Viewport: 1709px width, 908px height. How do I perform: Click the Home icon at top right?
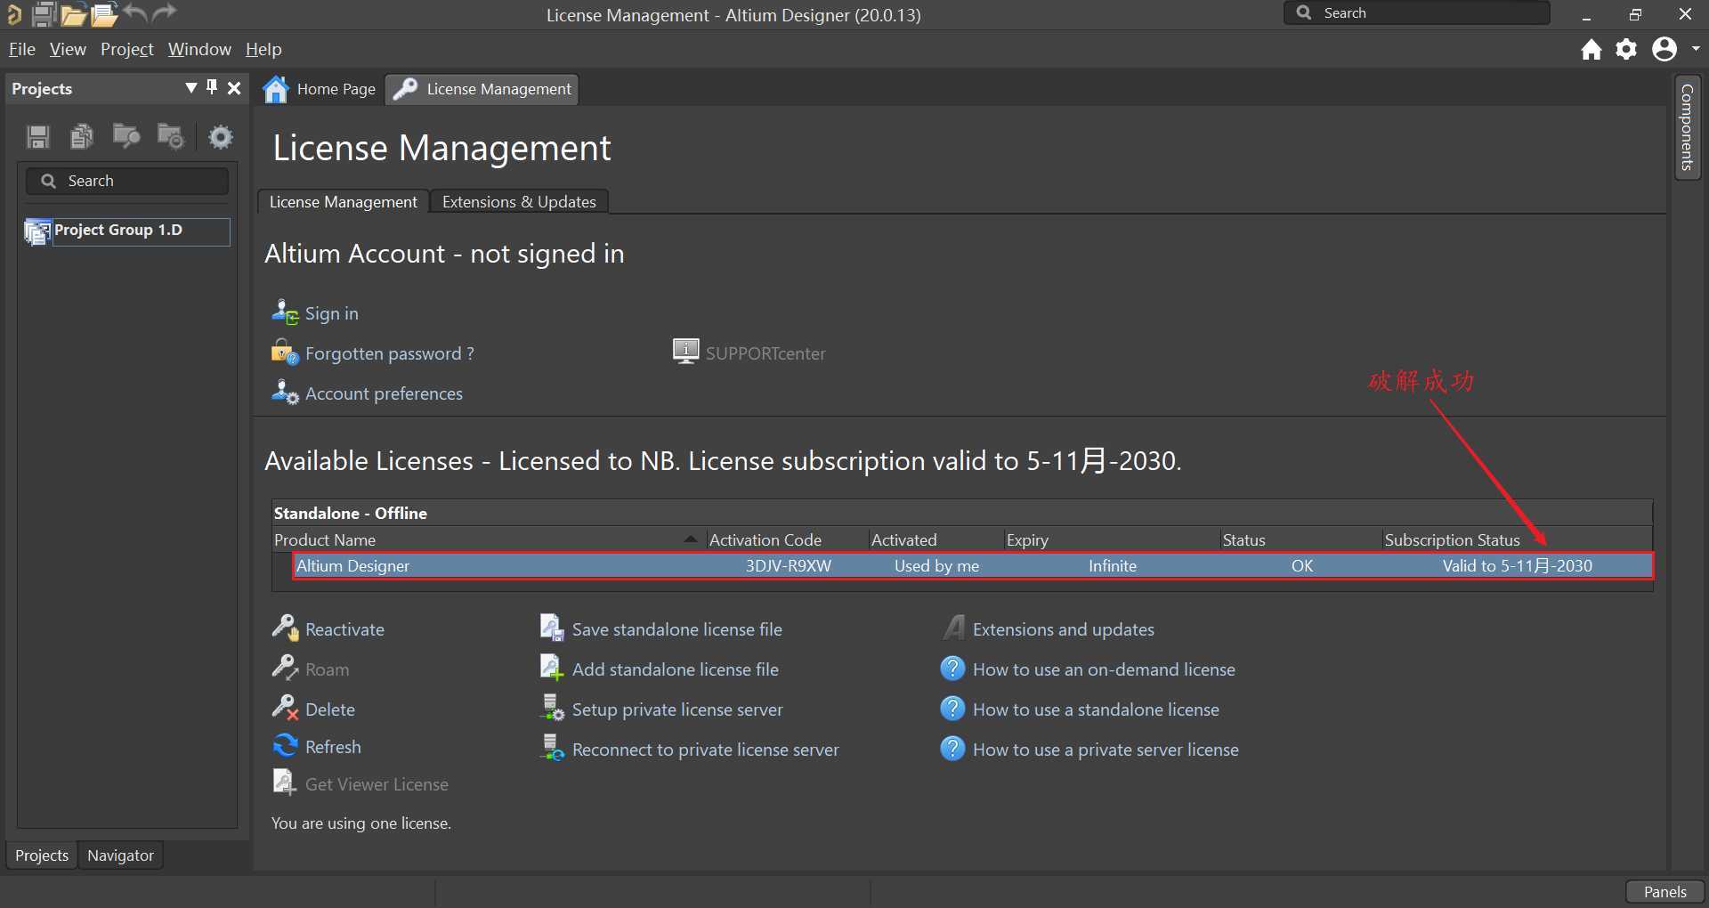(x=1592, y=50)
